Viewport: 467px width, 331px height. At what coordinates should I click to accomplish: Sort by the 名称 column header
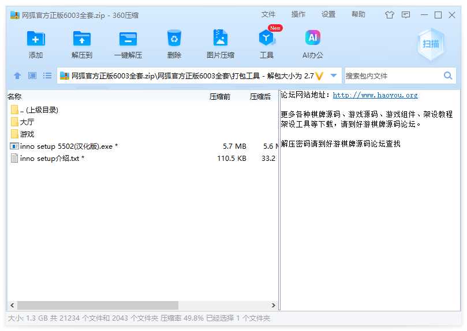(14, 96)
